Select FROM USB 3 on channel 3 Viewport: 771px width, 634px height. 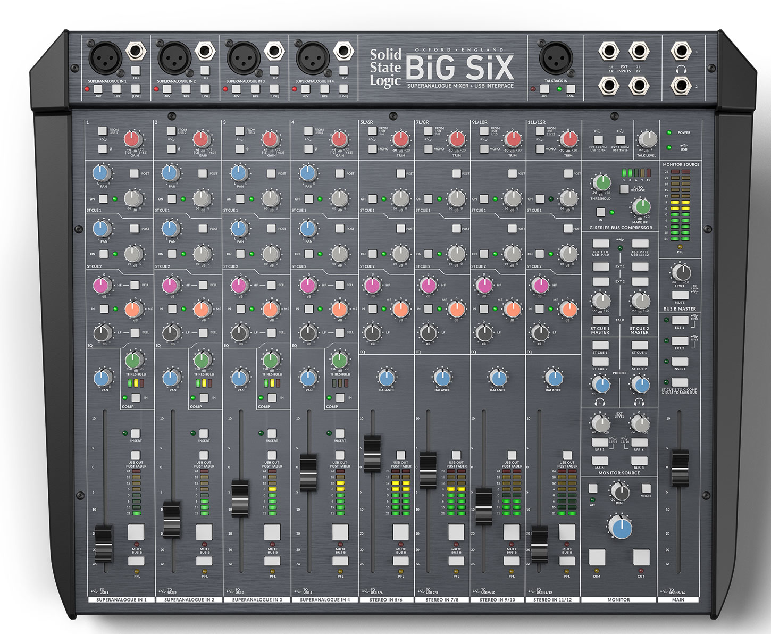click(240, 130)
